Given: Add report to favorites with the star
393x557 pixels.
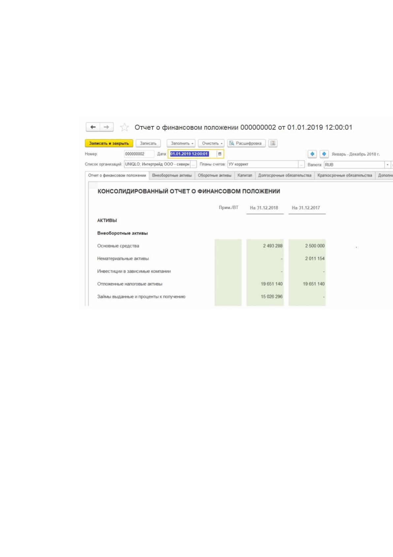Looking at the screenshot, I should coord(124,127).
